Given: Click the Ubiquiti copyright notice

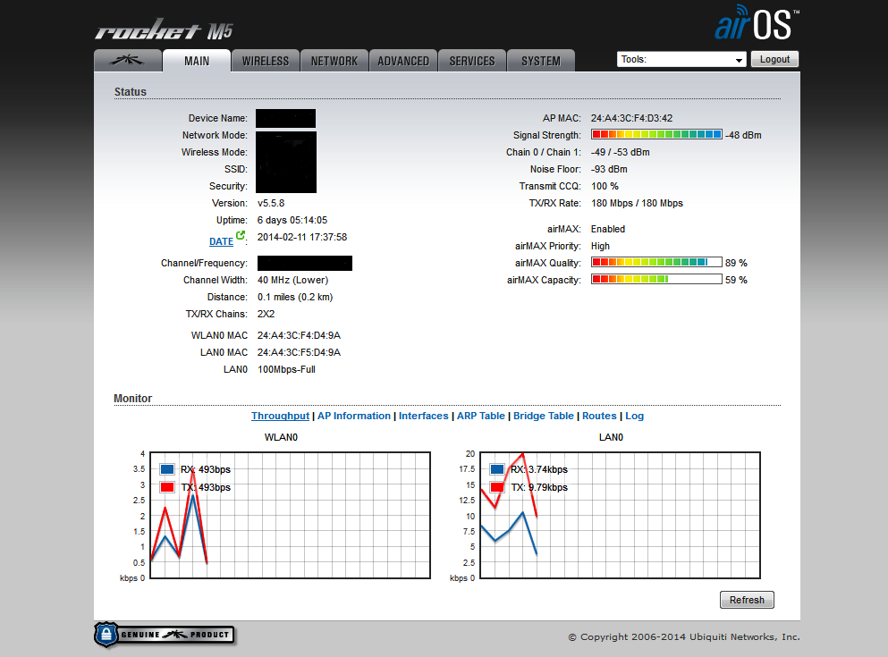Looking at the screenshot, I should 684,636.
